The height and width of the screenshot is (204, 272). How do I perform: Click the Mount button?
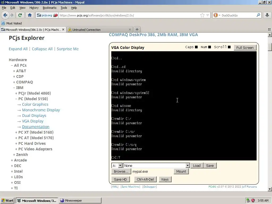point(181,171)
